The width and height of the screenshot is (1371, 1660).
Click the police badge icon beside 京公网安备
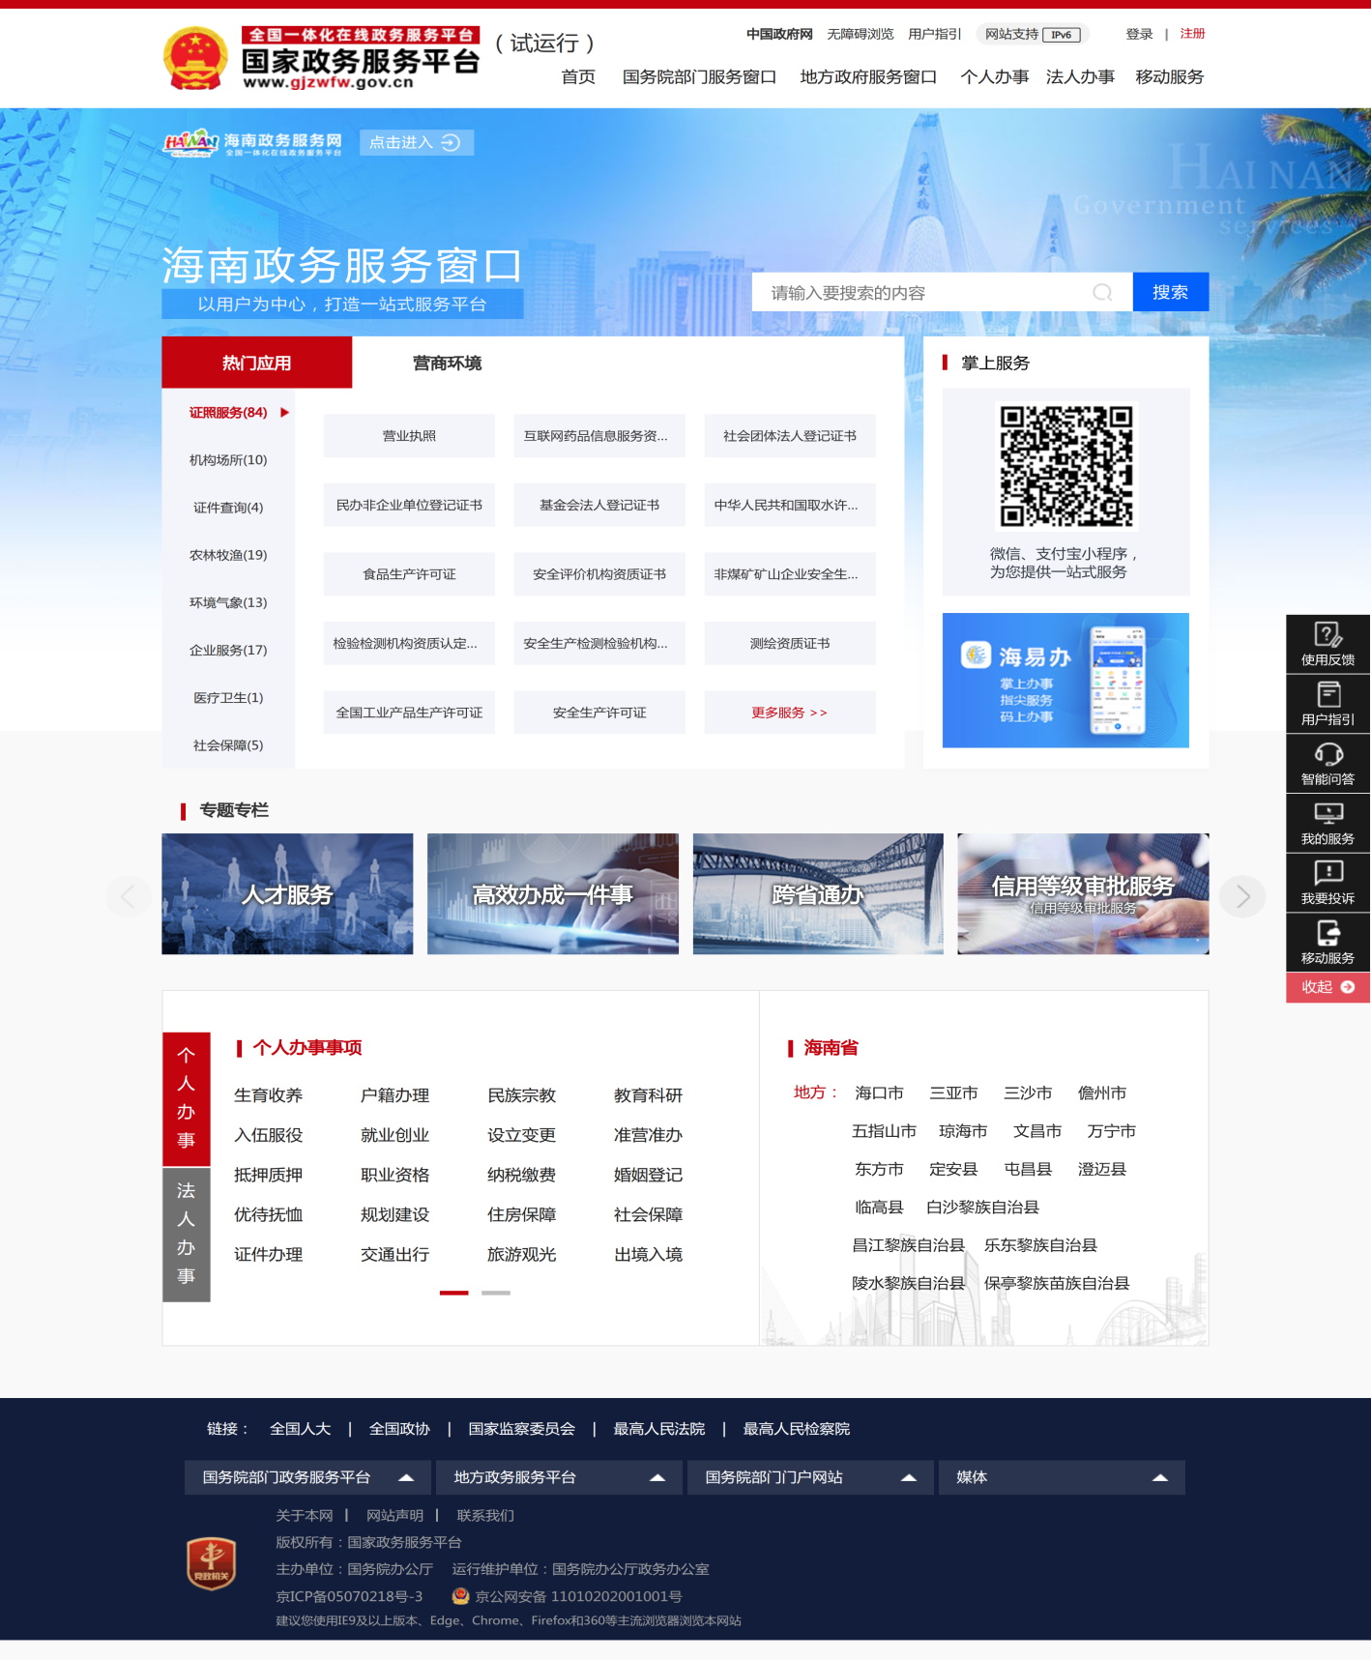460,1596
